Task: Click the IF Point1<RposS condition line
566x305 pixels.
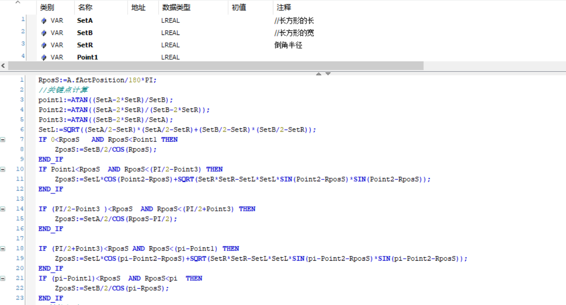Action: click(x=130, y=169)
